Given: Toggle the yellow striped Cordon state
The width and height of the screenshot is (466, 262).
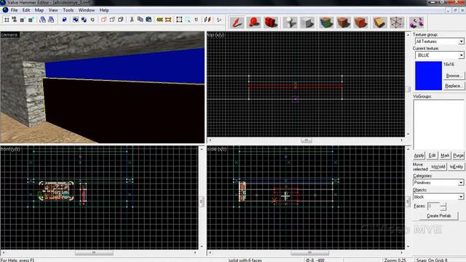Looking at the screenshot, I should [160, 20].
